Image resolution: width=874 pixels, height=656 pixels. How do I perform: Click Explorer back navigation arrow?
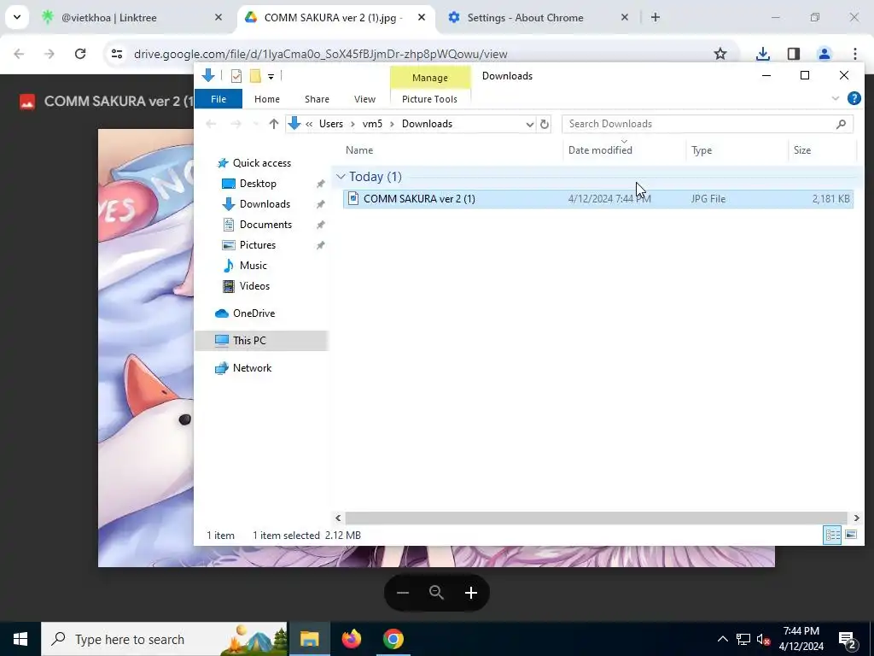click(x=211, y=124)
